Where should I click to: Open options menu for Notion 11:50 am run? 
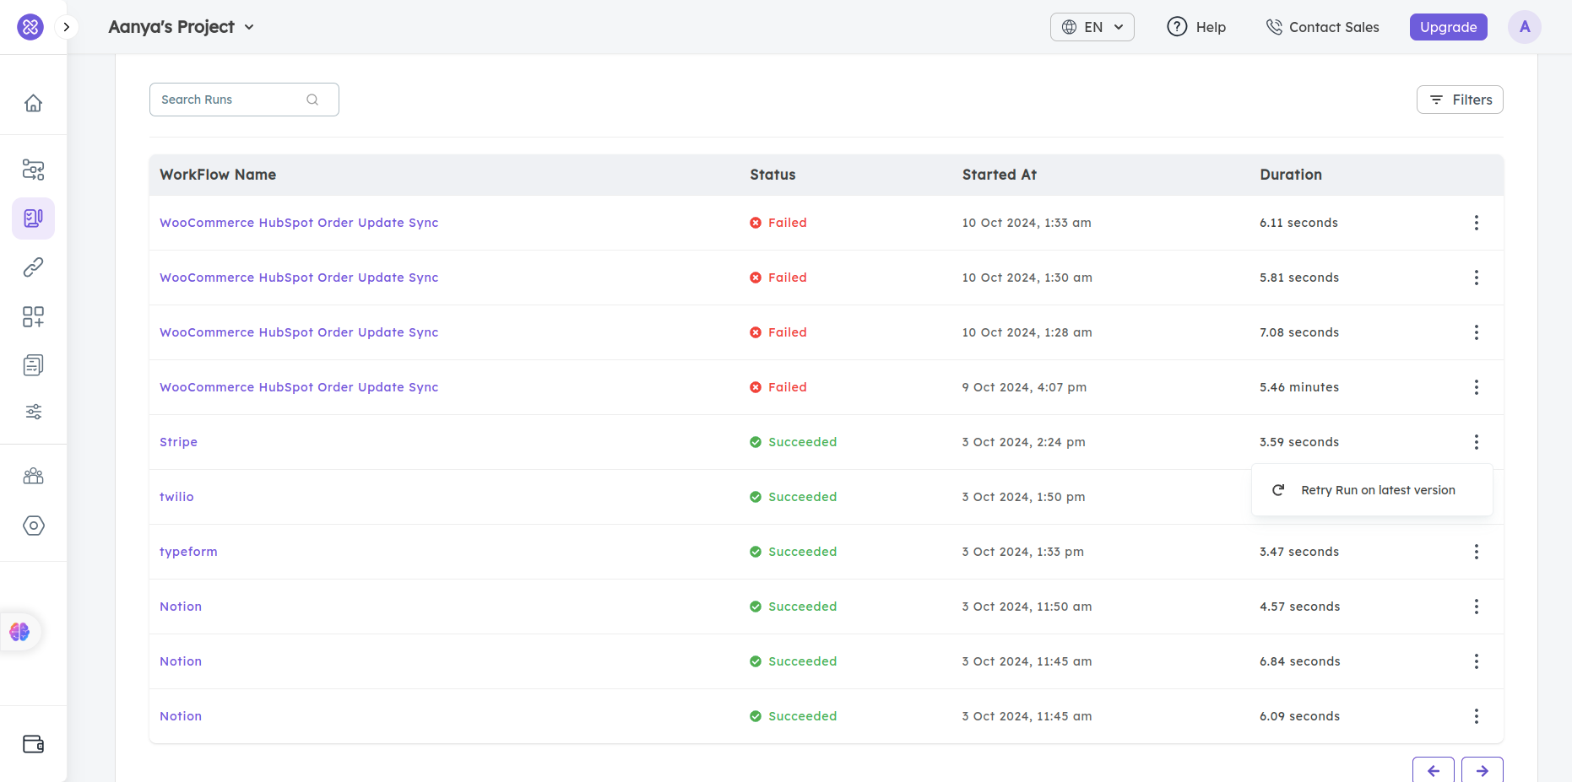[1476, 607]
